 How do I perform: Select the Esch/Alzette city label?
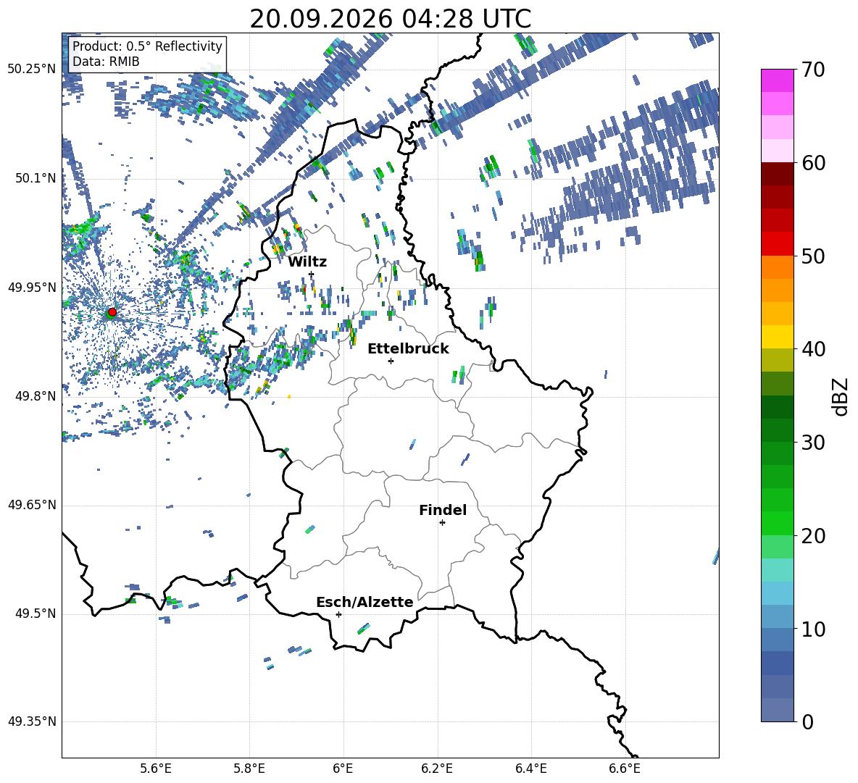click(x=365, y=602)
